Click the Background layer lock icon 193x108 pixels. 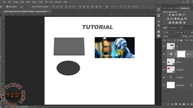[x=191, y=85]
